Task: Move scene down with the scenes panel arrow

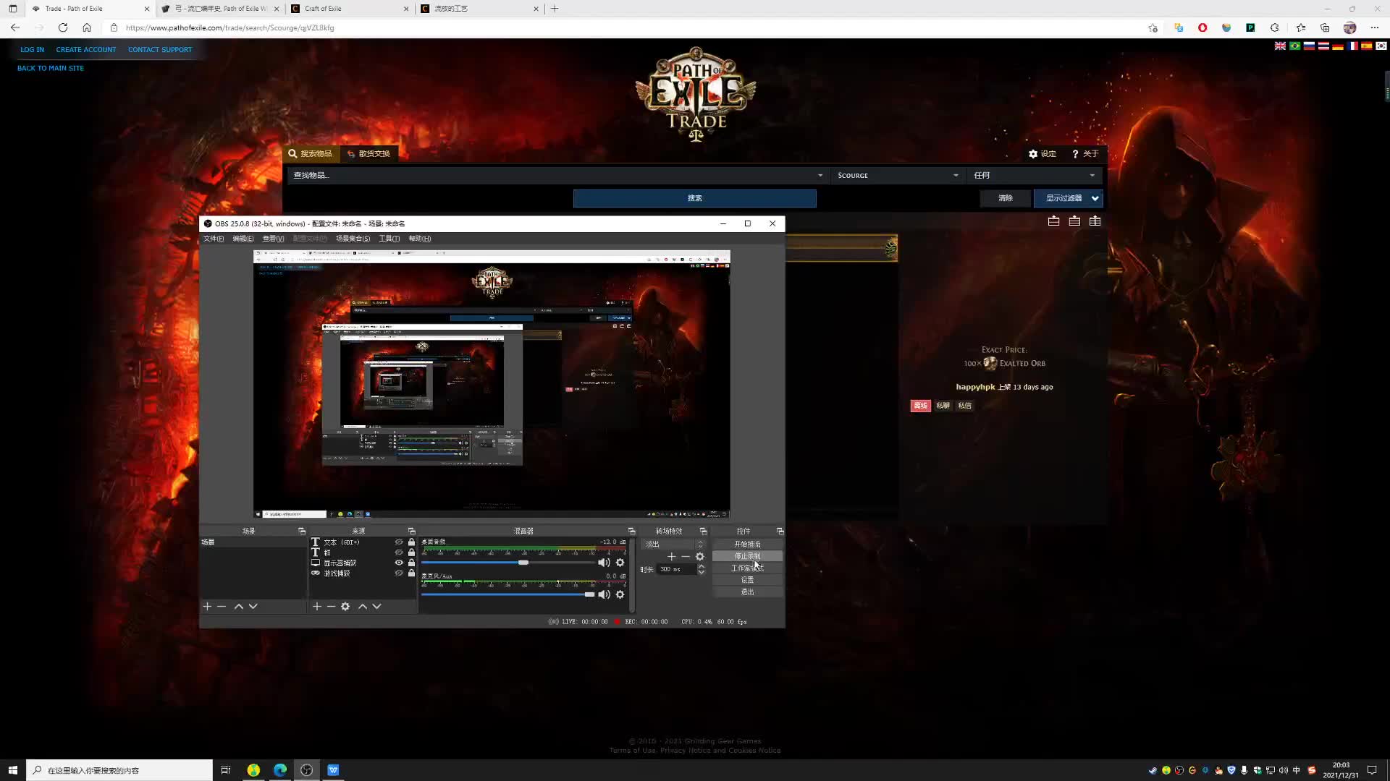Action: click(x=253, y=606)
